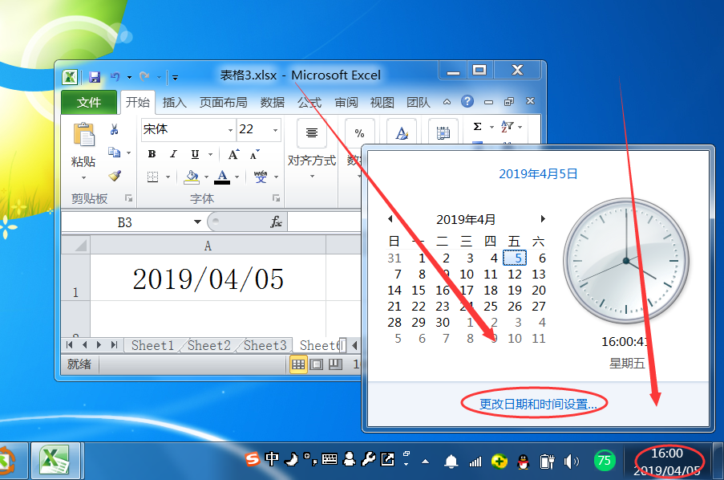Open alignment options icon
The width and height of the screenshot is (724, 480).
coord(312,133)
